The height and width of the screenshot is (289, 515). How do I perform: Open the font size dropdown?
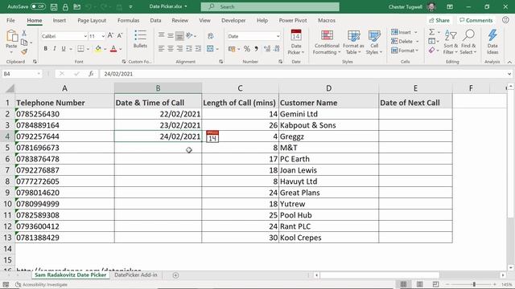(103, 36)
